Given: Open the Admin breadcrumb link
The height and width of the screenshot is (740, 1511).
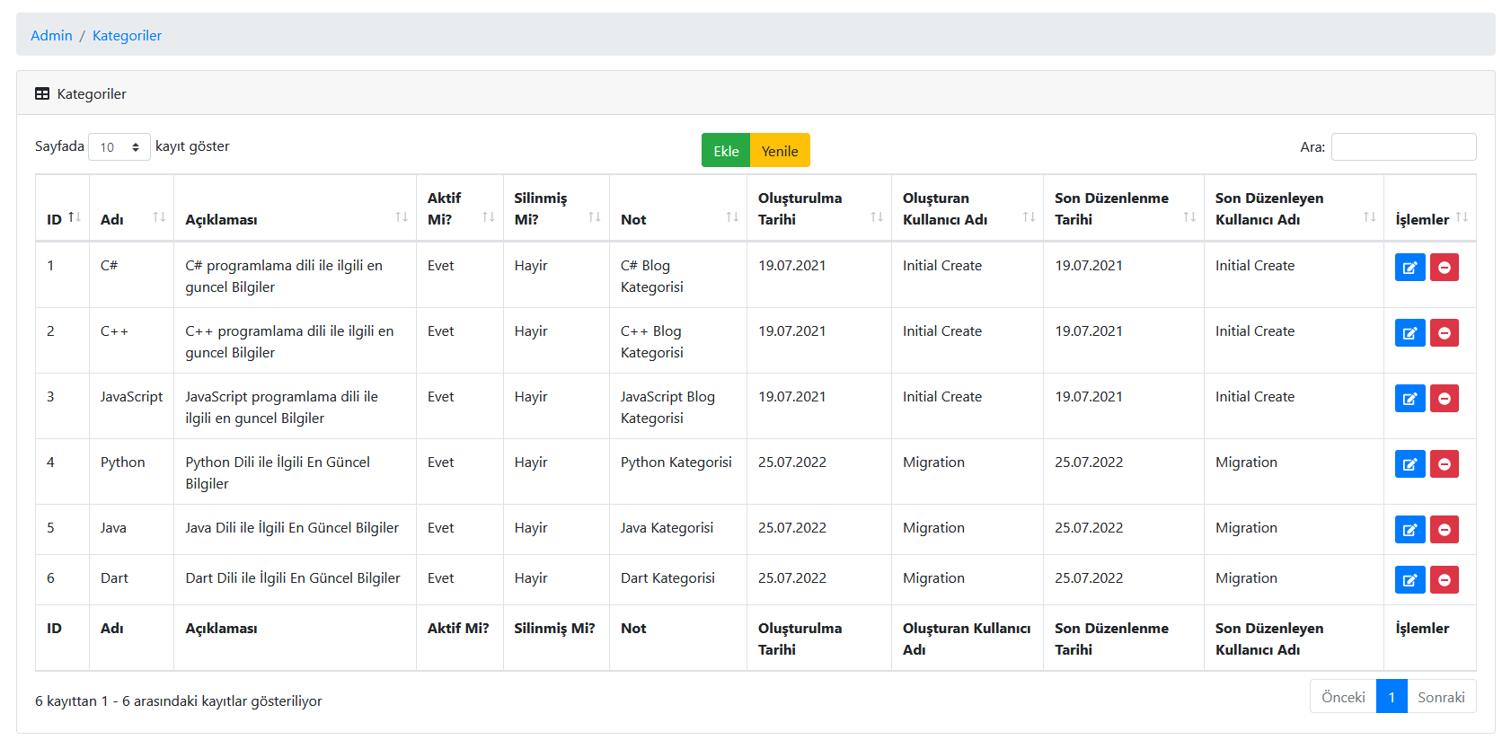Looking at the screenshot, I should (x=51, y=35).
